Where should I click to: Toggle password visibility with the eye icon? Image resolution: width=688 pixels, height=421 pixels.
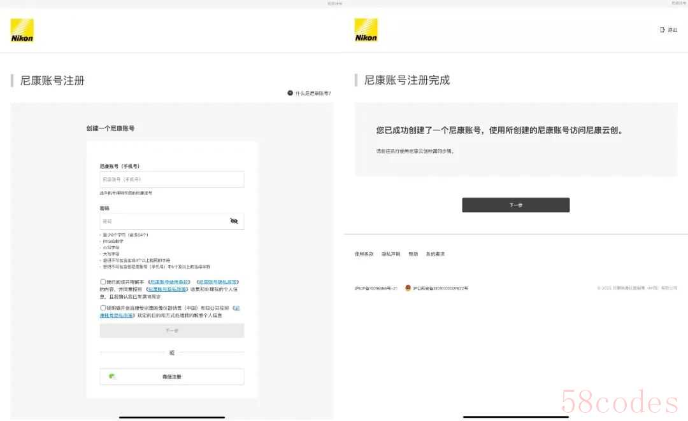pyautogui.click(x=234, y=221)
